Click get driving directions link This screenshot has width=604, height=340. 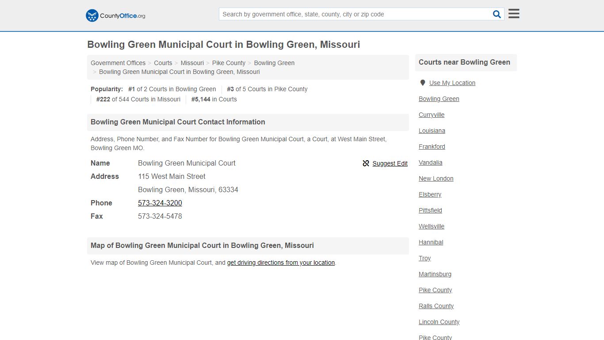coord(281,263)
